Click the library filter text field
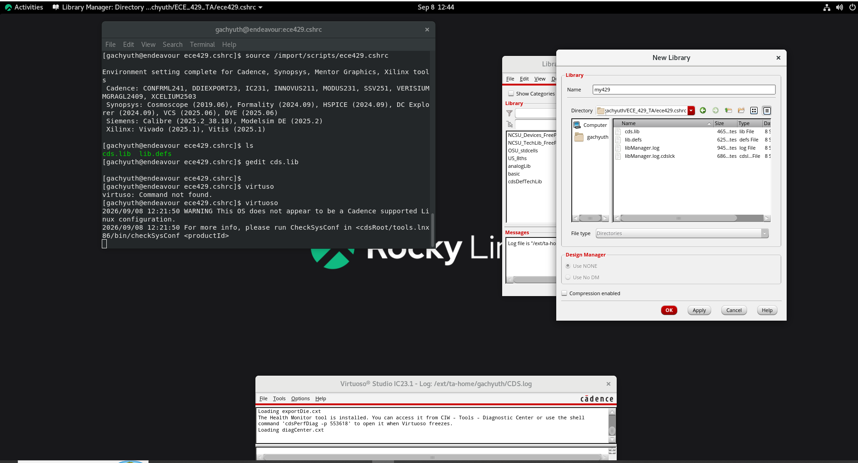Image resolution: width=858 pixels, height=463 pixels. click(x=535, y=113)
